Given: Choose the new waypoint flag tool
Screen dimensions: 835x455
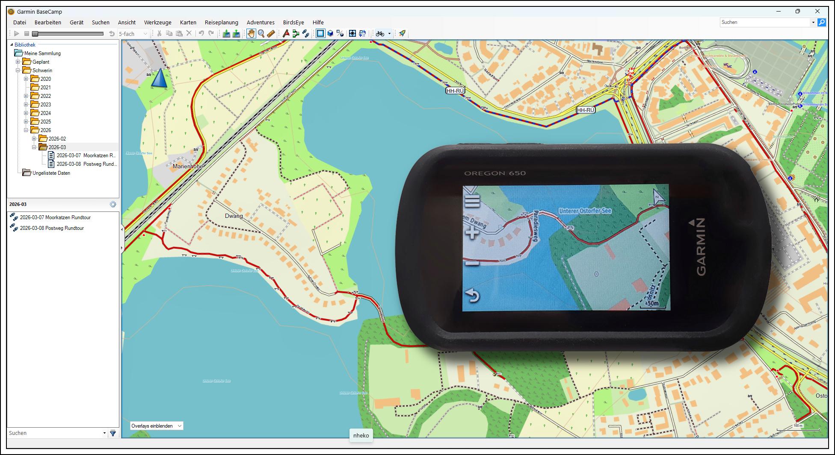Looking at the screenshot, I should pyautogui.click(x=286, y=34).
